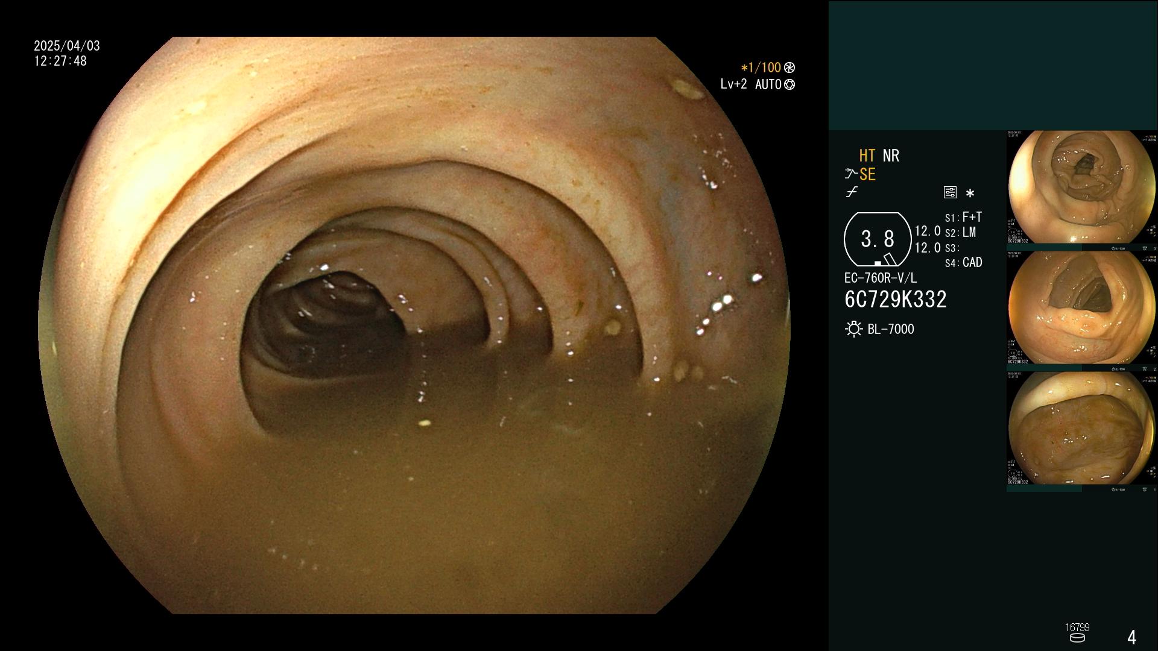Screen dimensions: 1158x651
Task: Click the S2: LM switch label
Action: pos(960,232)
